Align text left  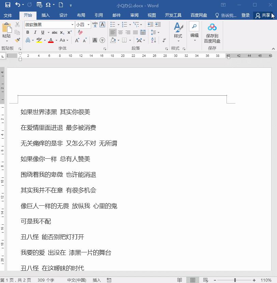[x=113, y=32]
